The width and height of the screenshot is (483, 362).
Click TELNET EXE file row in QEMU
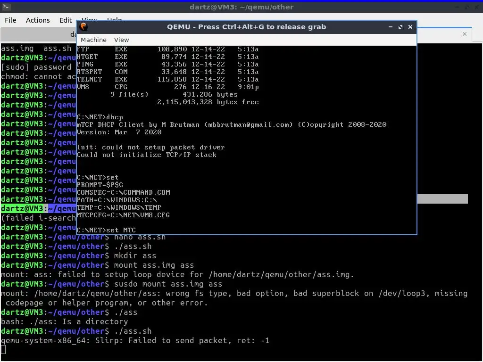tap(167, 79)
